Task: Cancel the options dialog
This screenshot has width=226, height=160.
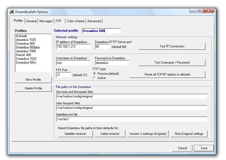Action: coord(182,148)
